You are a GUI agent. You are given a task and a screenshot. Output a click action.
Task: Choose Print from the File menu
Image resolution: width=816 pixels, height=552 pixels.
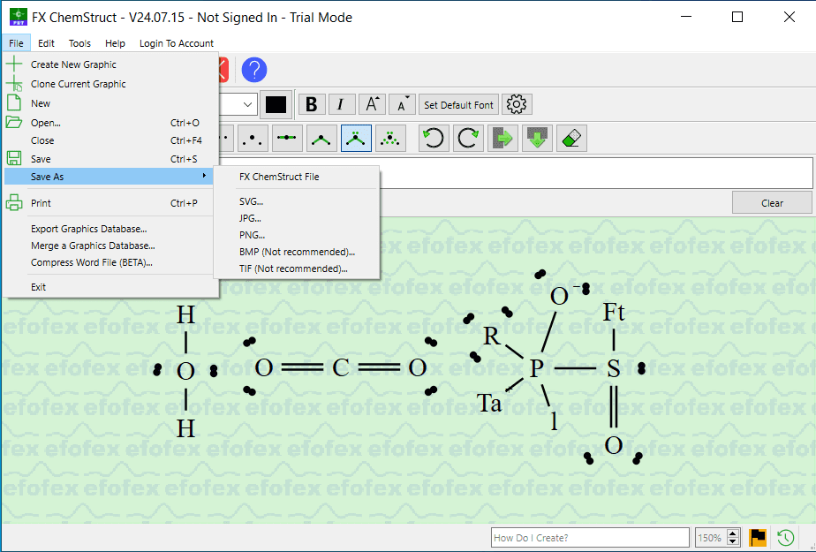coord(109,203)
